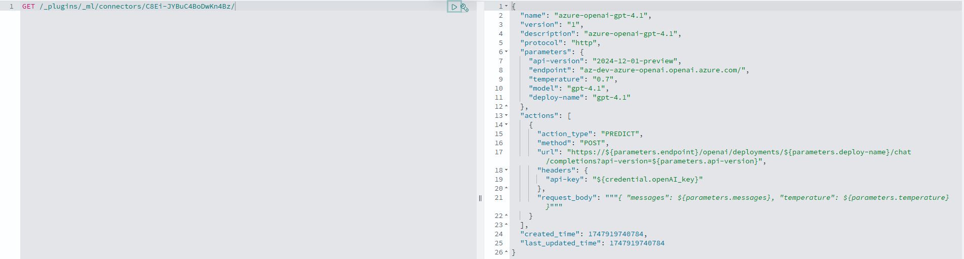Click line number 17 in response gutter
The width and height of the screenshot is (964, 259).
point(498,152)
